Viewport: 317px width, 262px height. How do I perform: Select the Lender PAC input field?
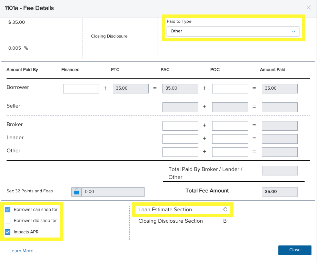180,139
